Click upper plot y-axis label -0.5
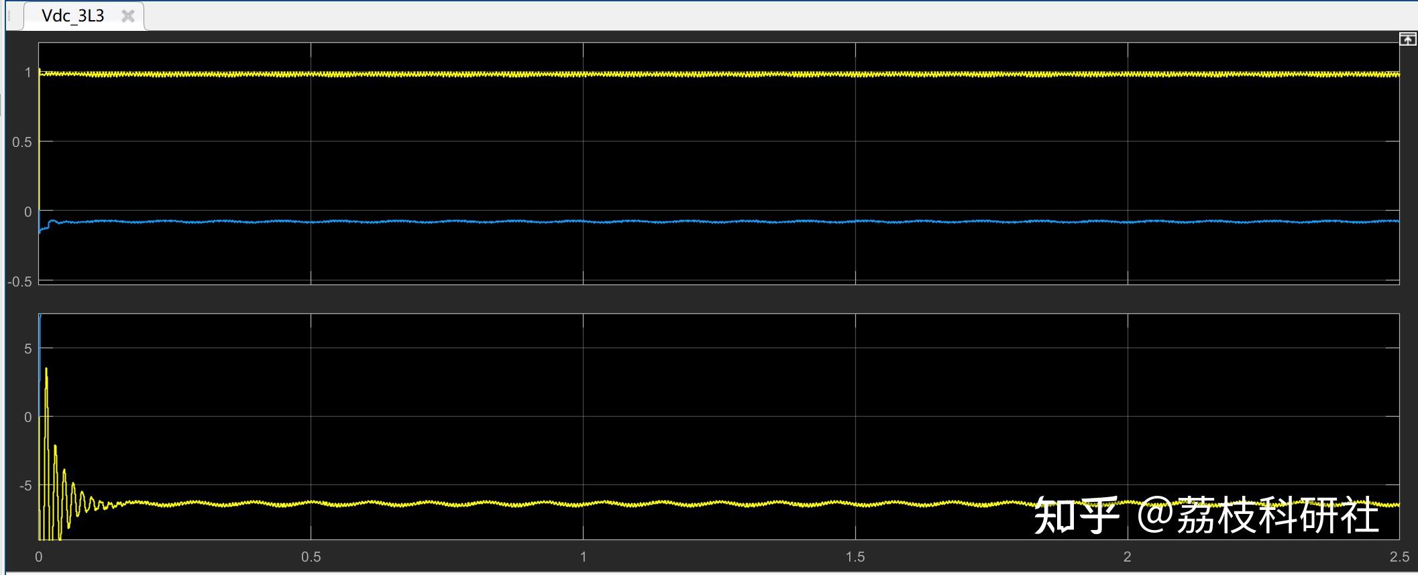Screen dimensions: 1418x575 (x=19, y=282)
